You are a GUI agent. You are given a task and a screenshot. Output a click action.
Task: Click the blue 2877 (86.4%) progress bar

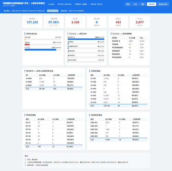point(40,50)
